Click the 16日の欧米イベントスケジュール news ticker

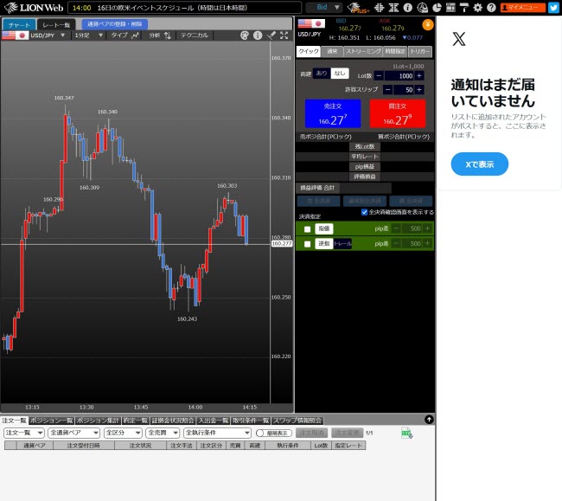point(184,8)
